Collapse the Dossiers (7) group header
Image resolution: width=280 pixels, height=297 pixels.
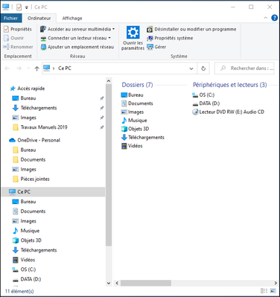tap(137, 85)
